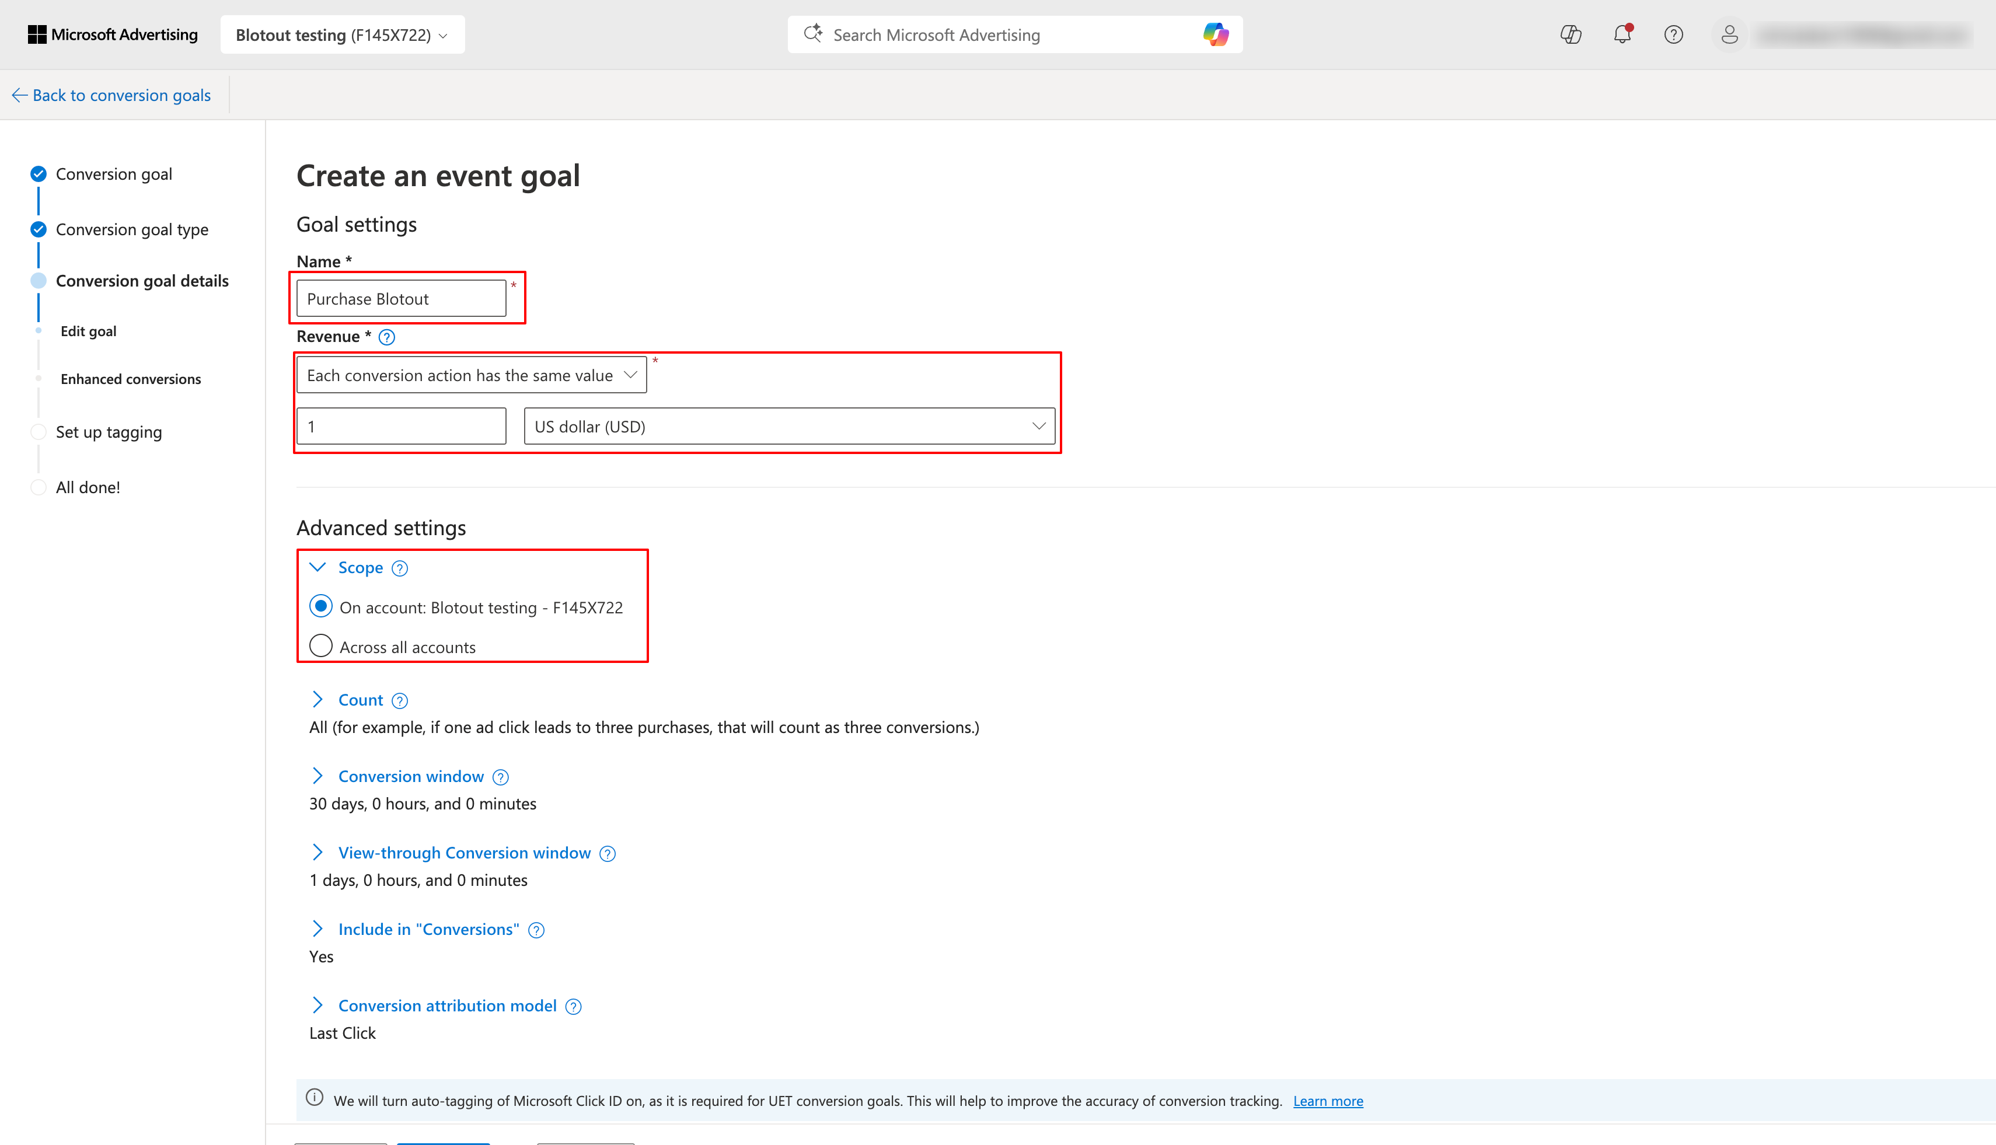The image size is (1996, 1145).
Task: Click Include in Conversions help icon
Action: (x=536, y=930)
